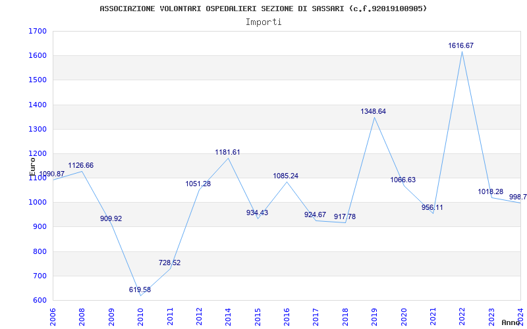Select the 1051.28 data label for 2012
527x329 pixels.
198,184
